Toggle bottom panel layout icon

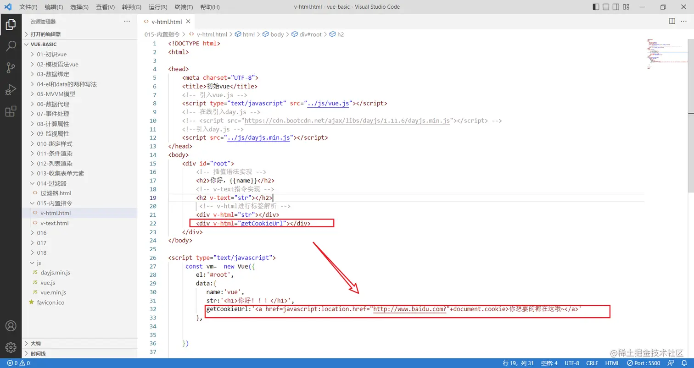(606, 7)
